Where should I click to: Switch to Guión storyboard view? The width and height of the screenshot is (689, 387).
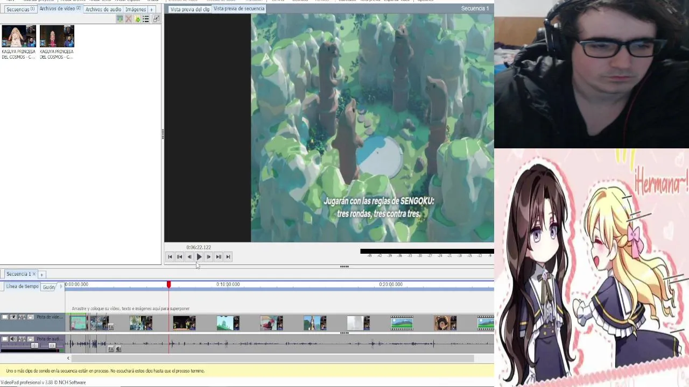[49, 287]
